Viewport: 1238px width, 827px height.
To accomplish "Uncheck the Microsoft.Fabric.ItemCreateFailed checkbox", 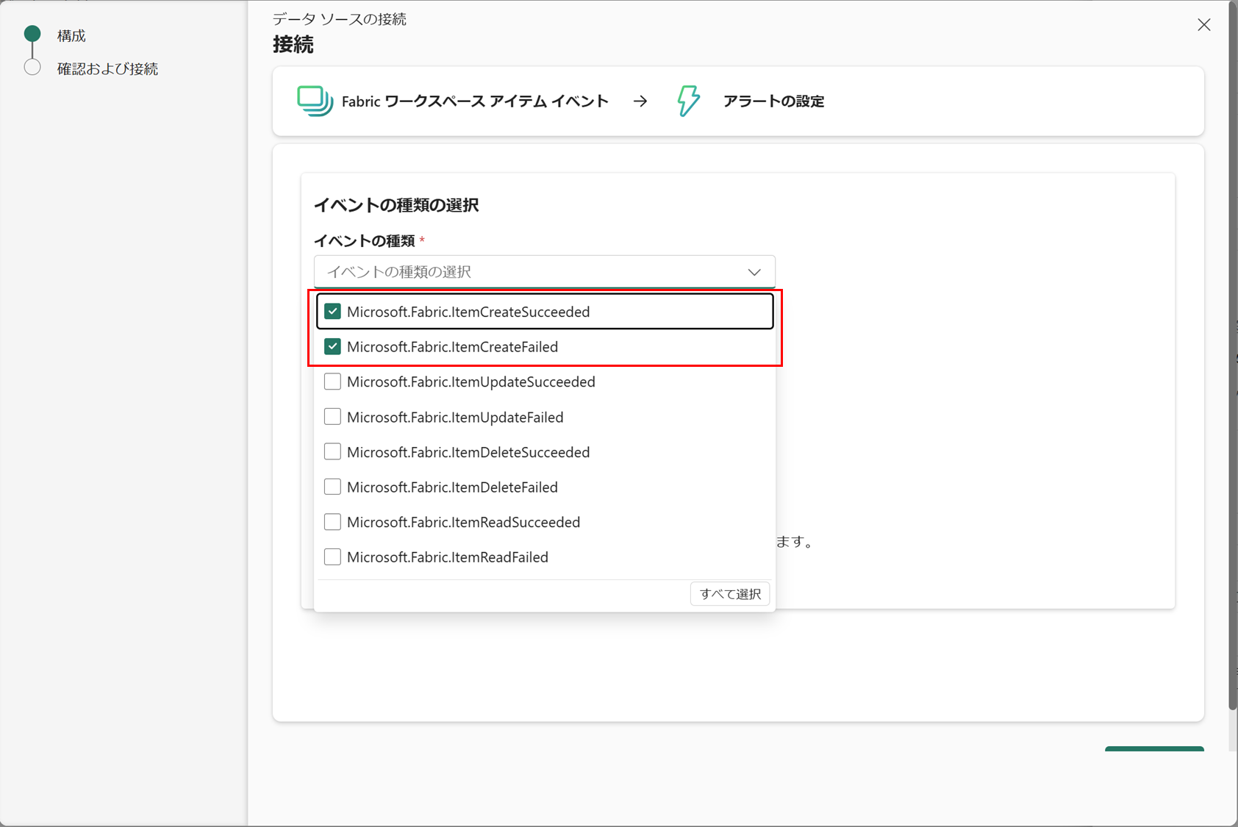I will [x=332, y=346].
